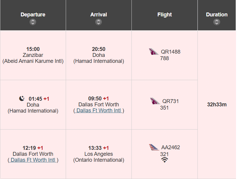Click the Flight column header
The height and width of the screenshot is (179, 239).
pos(165,15)
